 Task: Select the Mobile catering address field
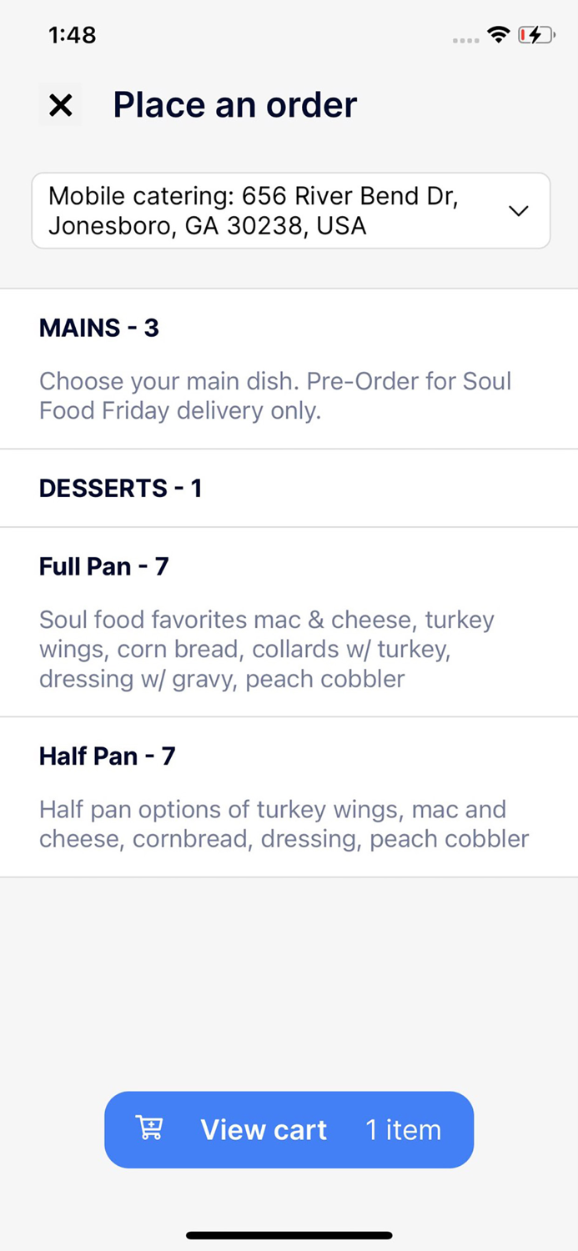click(250, 210)
